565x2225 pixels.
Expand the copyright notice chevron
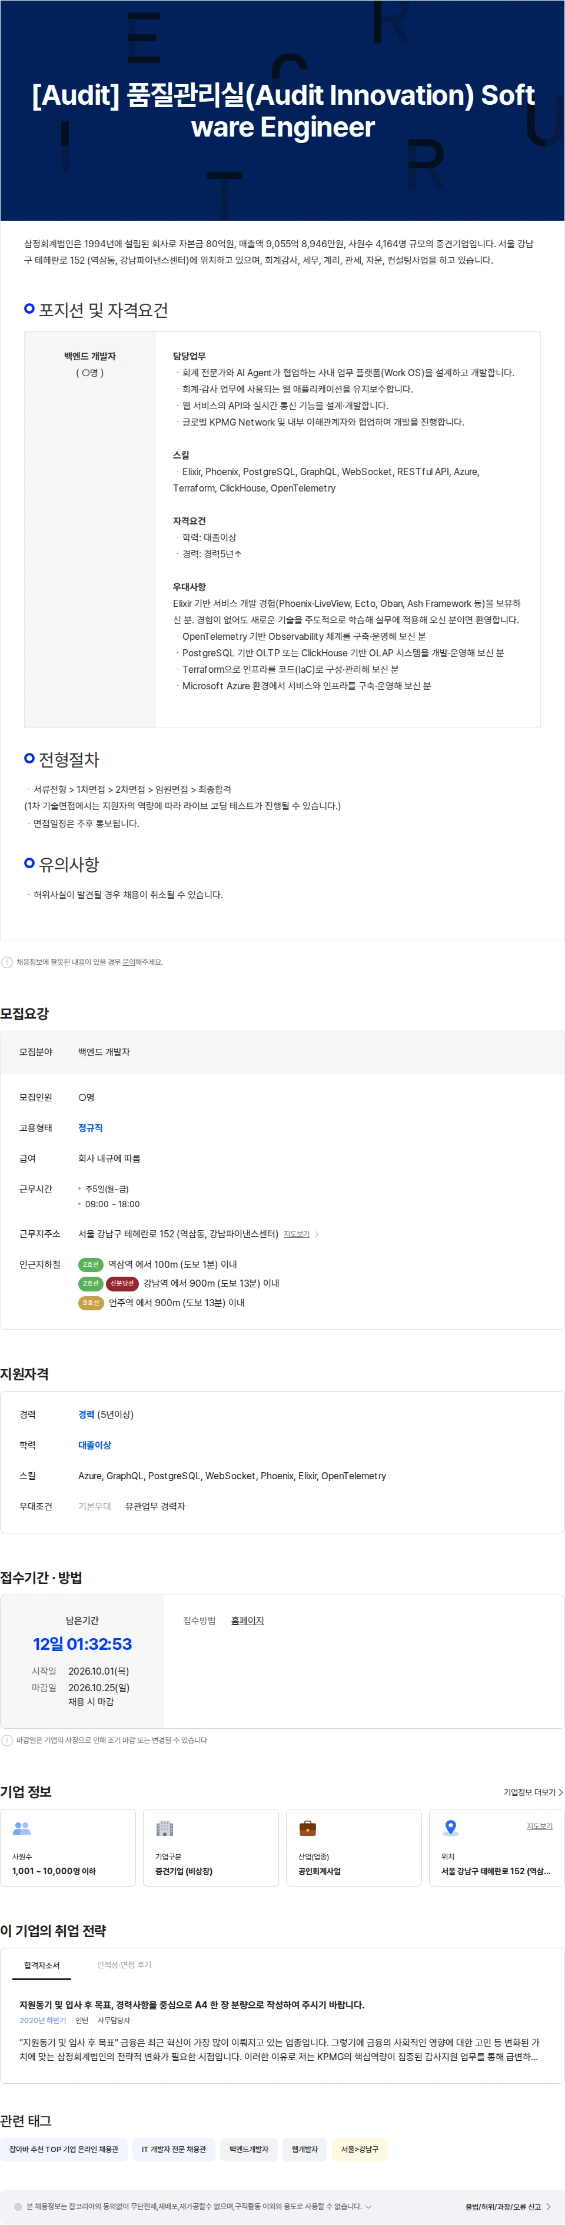pos(369,2206)
